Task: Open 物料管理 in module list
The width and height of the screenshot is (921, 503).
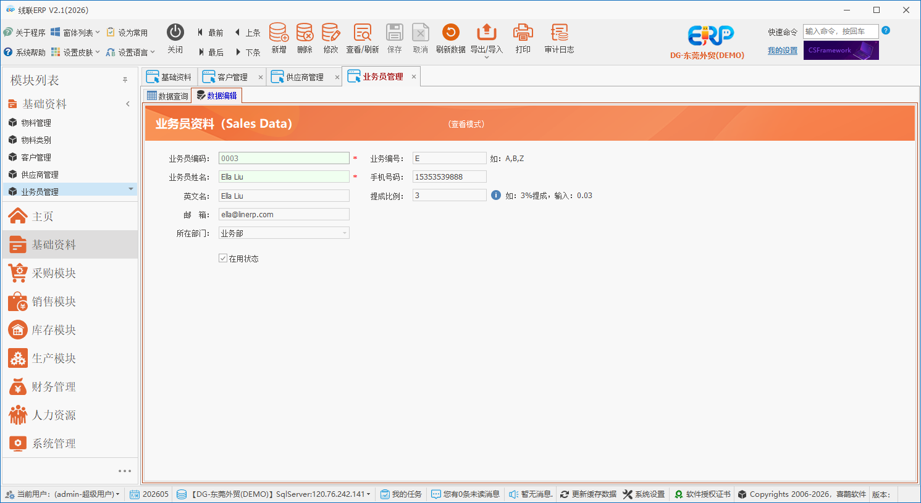Action: 70,123
